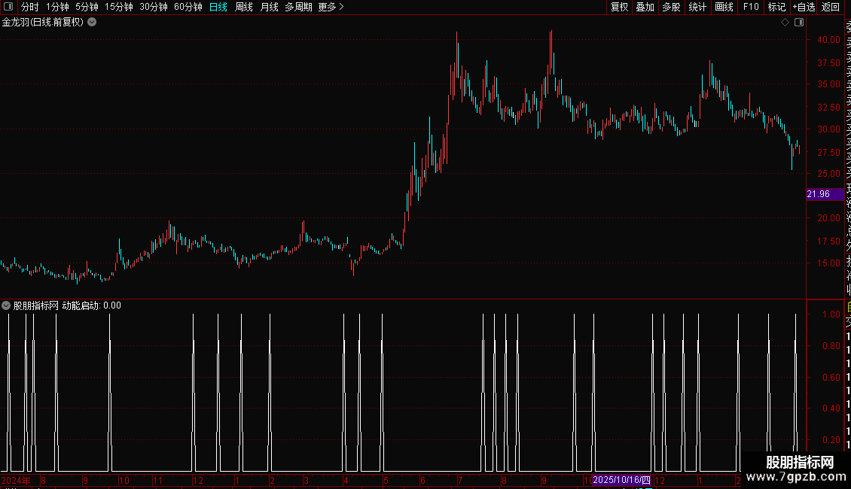
Task: Open the F10 company info
Action: click(x=751, y=7)
